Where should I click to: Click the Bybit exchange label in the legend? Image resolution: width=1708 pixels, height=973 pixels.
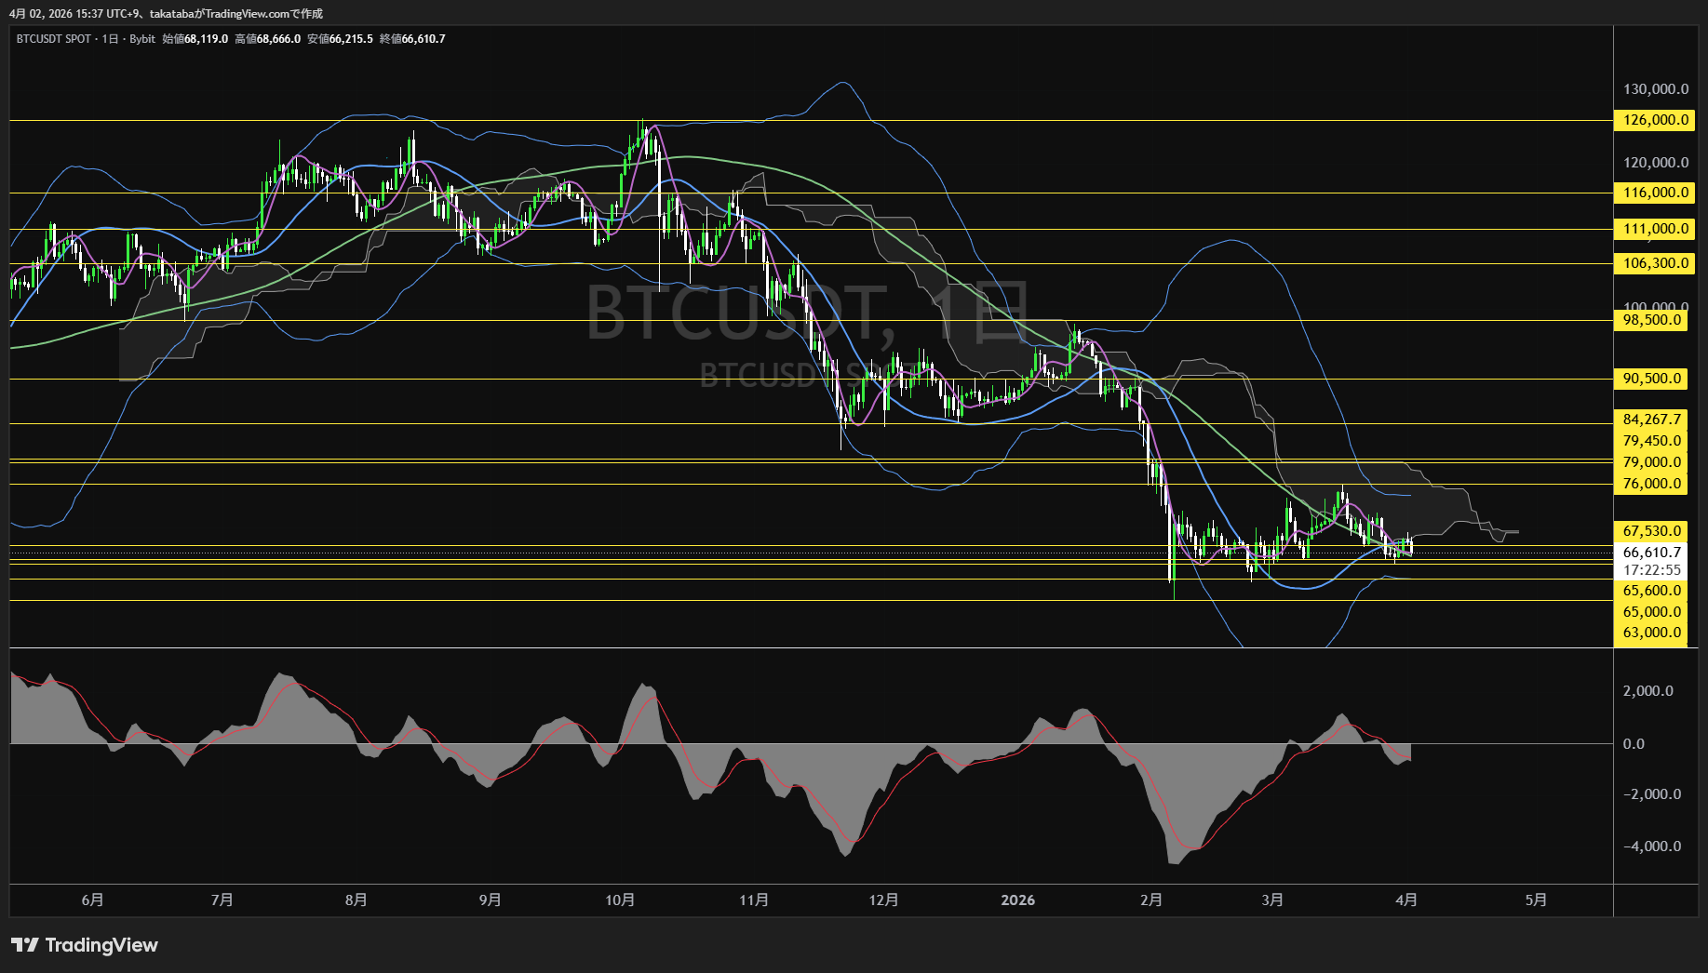pos(143,39)
